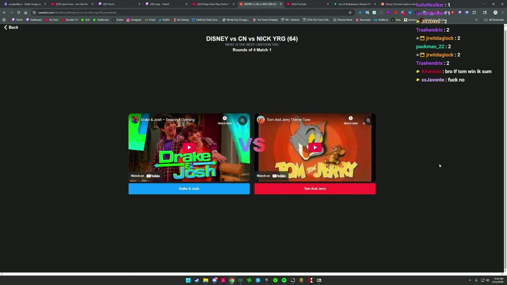The height and width of the screenshot is (285, 507).
Task: Open the Keymaster bookmark
Action: pyautogui.click(x=363, y=20)
